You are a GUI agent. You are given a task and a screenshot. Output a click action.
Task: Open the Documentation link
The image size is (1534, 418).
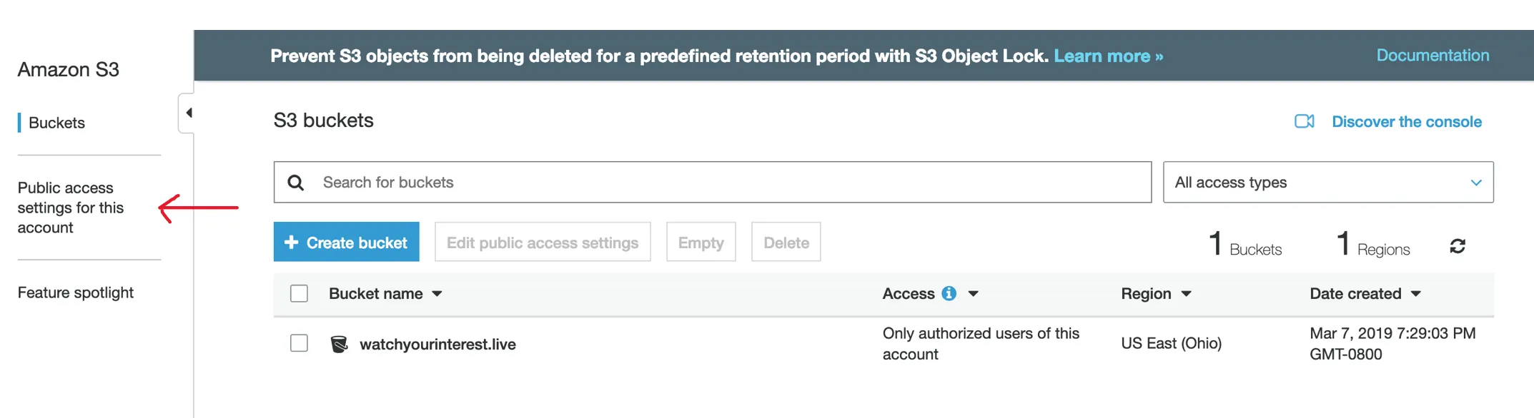[1432, 55]
